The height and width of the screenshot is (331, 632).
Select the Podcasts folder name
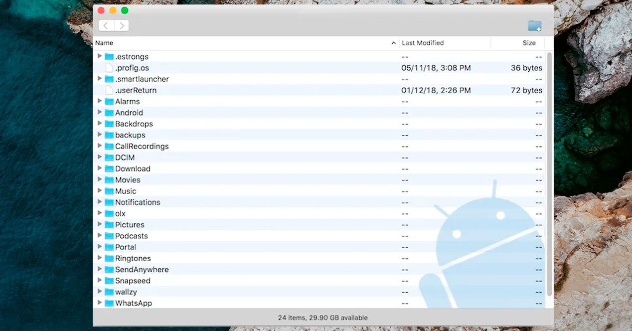pyautogui.click(x=132, y=236)
